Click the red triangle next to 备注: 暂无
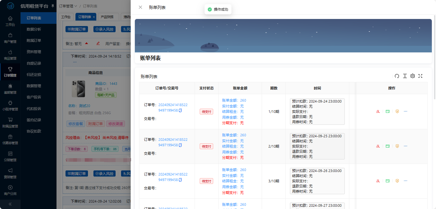The height and width of the screenshot is (209, 436). [87, 43]
